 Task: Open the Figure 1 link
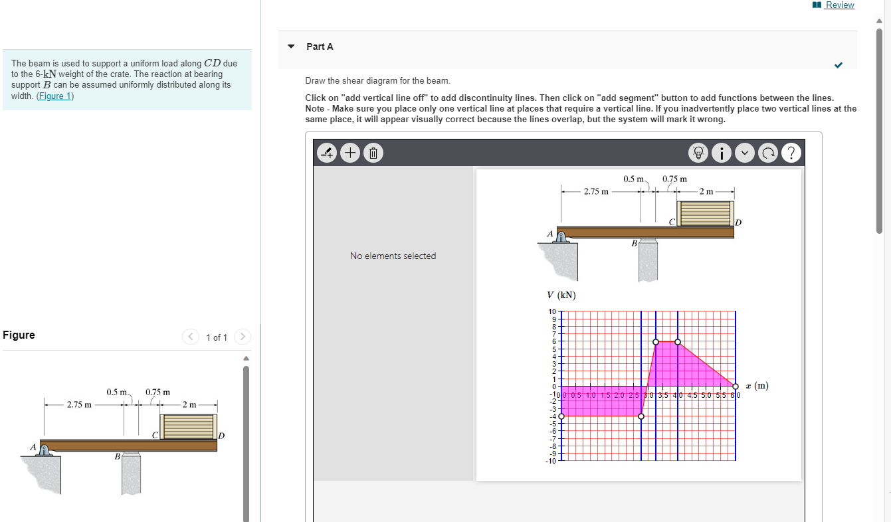[55, 96]
